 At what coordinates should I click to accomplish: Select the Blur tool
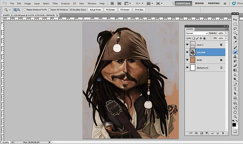[x=235, y=75]
